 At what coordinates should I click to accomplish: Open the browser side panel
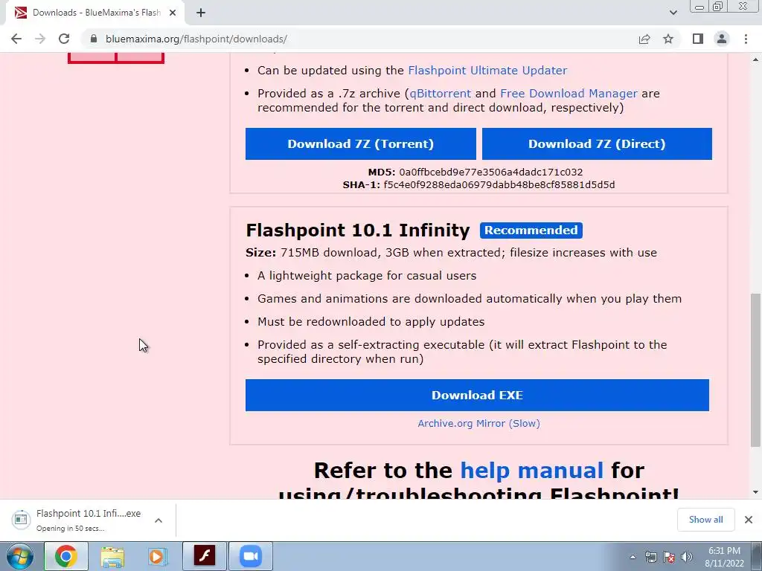pos(698,39)
